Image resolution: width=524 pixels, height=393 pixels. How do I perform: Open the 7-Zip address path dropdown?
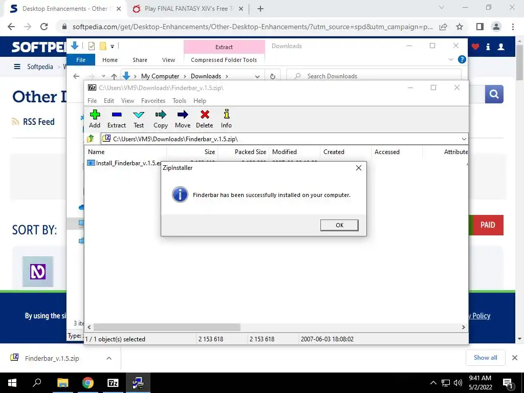pyautogui.click(x=464, y=139)
